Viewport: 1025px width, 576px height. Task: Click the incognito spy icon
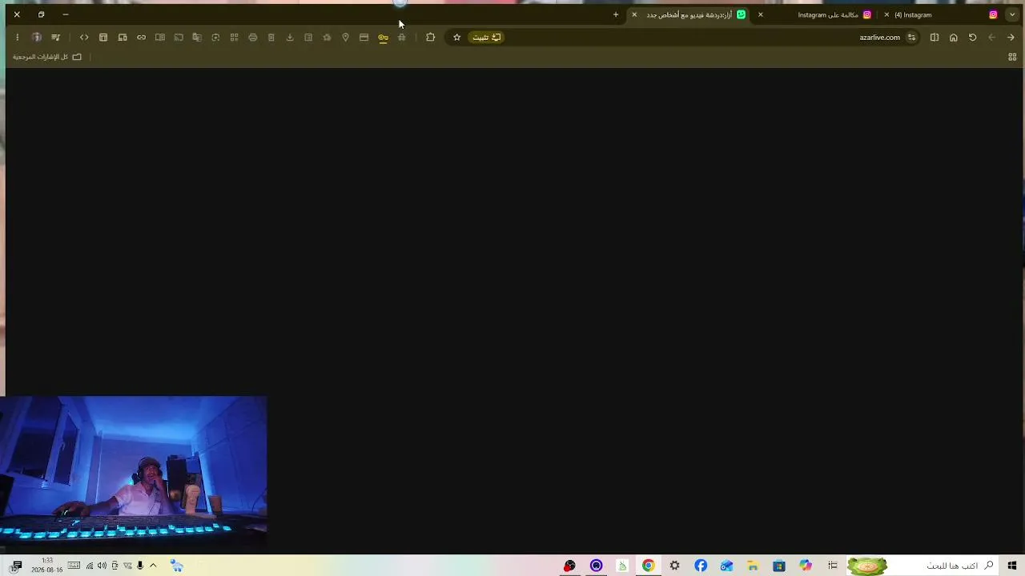point(402,38)
